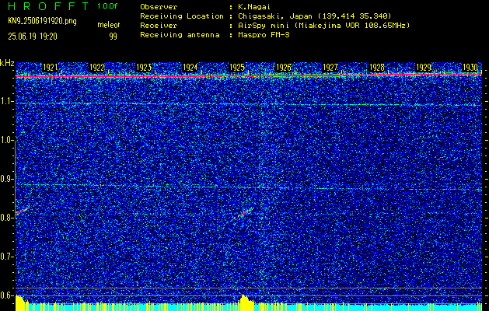Image resolution: width=489 pixels, height=311 pixels.
Task: Click the 0.7 frequency axis label
Action: (7, 257)
